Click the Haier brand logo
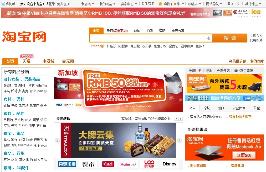The width and height of the screenshot is (266, 172). point(129,164)
